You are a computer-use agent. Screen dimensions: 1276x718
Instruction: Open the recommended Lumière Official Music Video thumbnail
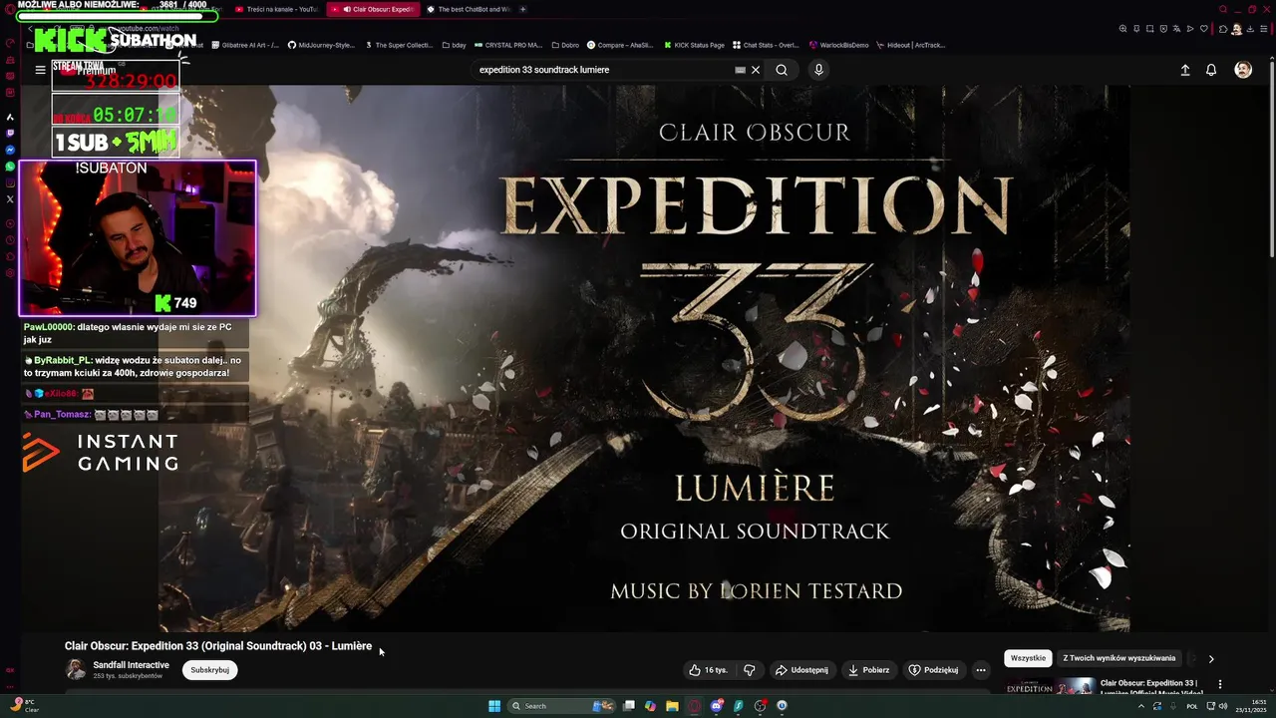[1049, 688]
